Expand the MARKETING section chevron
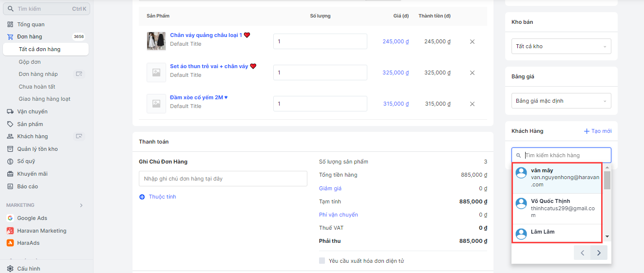644x273 pixels. 81,205
